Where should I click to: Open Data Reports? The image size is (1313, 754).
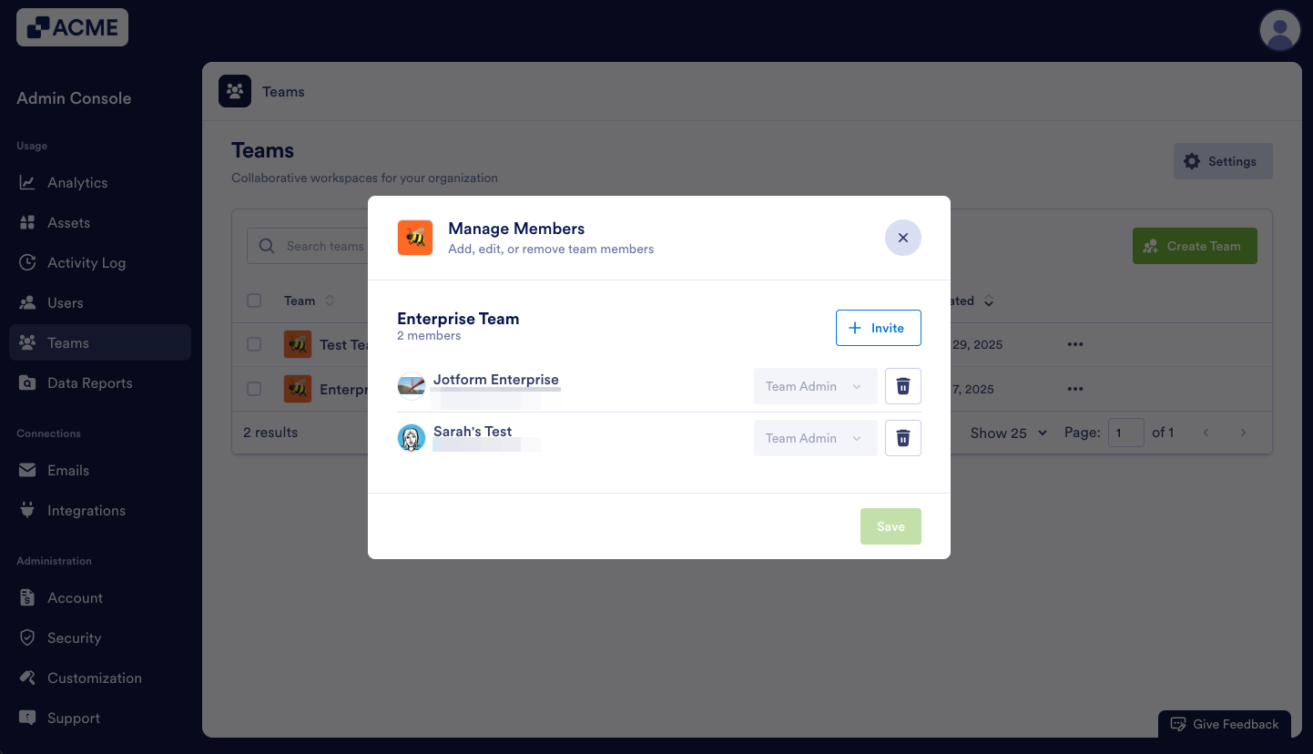click(89, 382)
